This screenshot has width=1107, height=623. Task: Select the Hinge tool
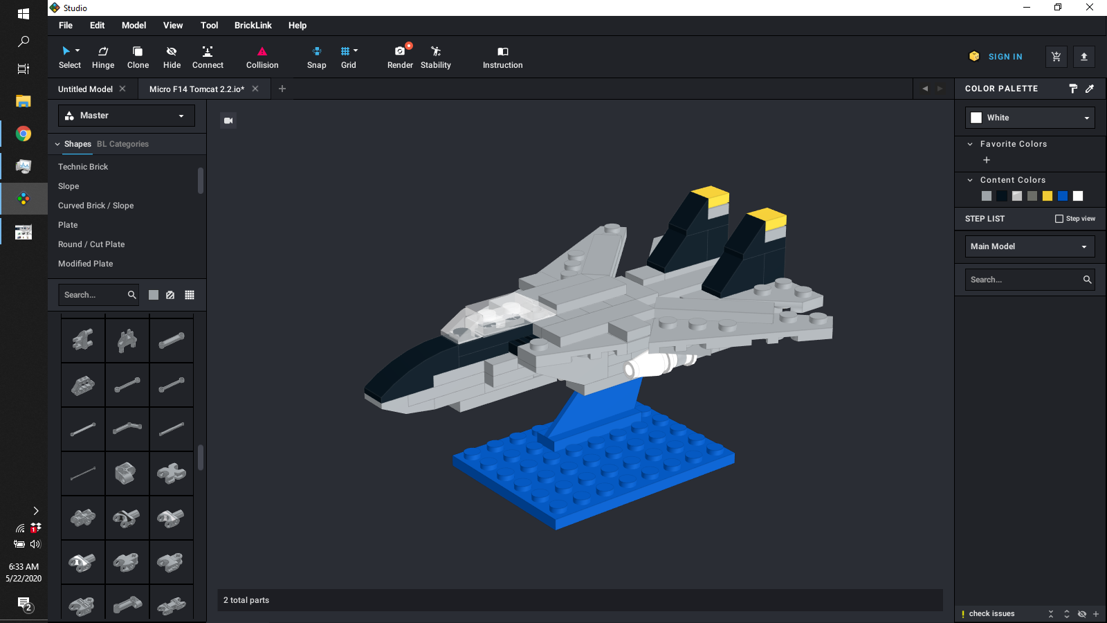103,57
